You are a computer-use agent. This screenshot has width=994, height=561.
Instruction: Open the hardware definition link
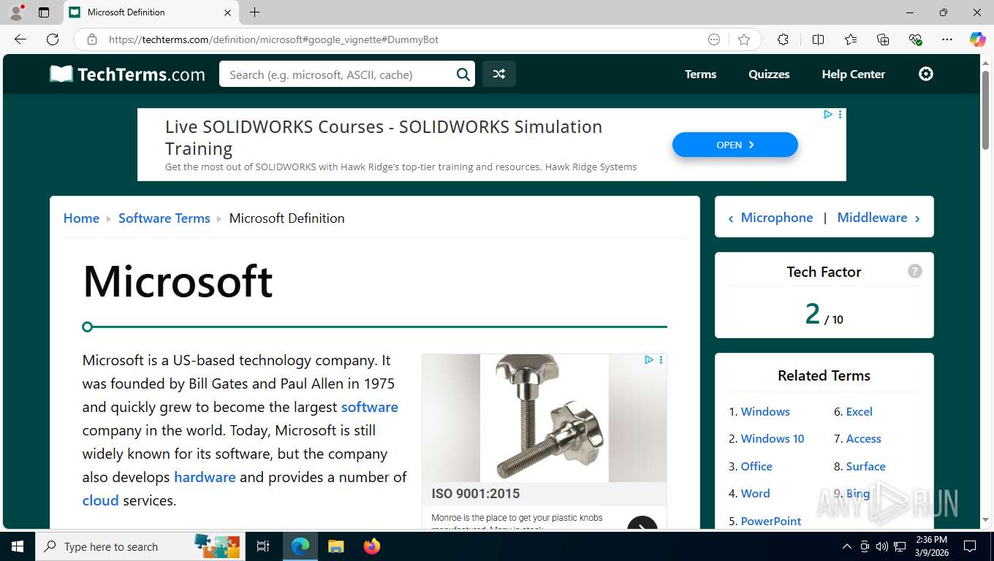[x=205, y=477]
